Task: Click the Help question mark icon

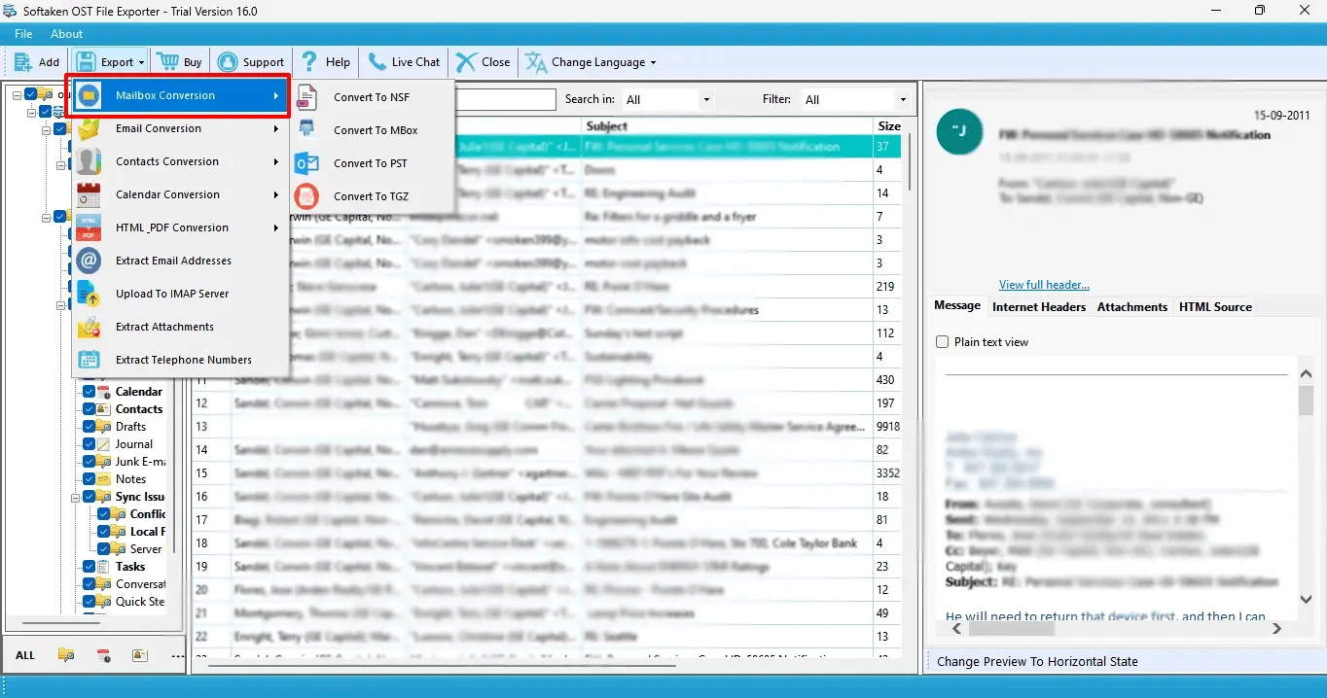Action: [309, 61]
